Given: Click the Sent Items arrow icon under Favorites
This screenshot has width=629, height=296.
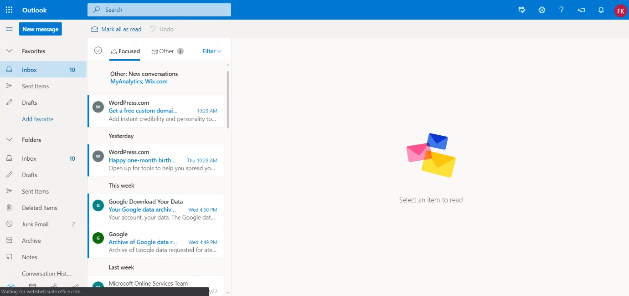Looking at the screenshot, I should click(x=9, y=86).
